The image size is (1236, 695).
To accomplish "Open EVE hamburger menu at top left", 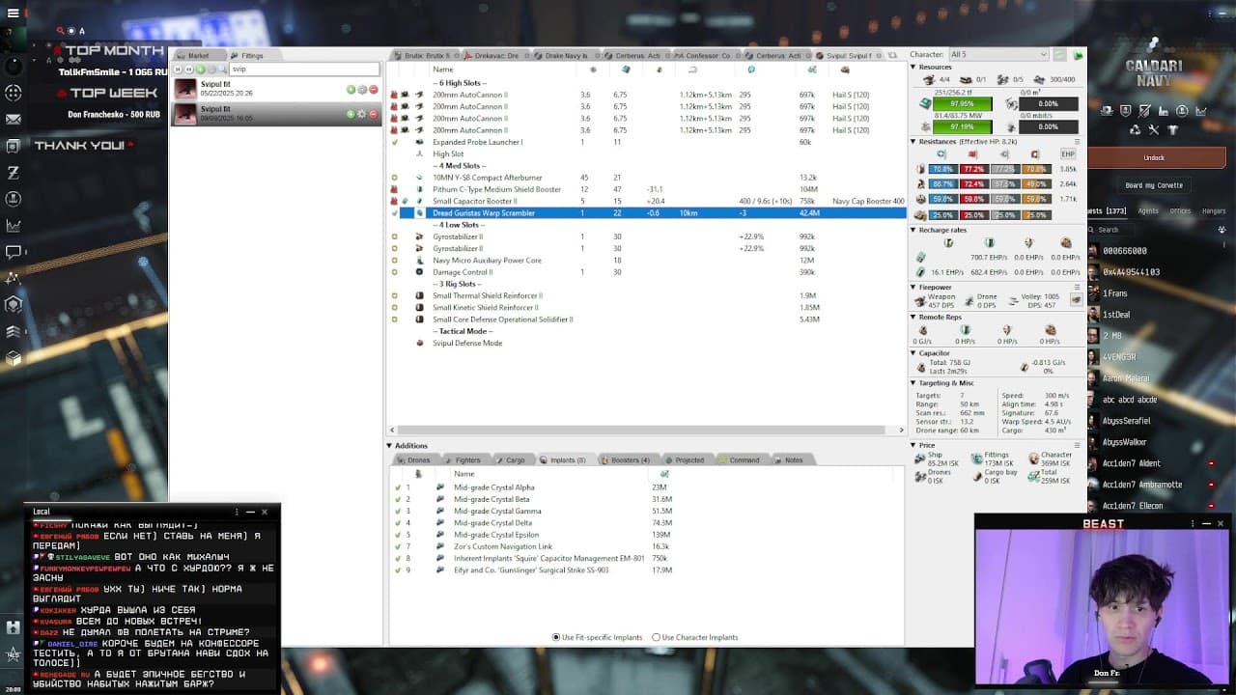I will pyautogui.click(x=13, y=13).
